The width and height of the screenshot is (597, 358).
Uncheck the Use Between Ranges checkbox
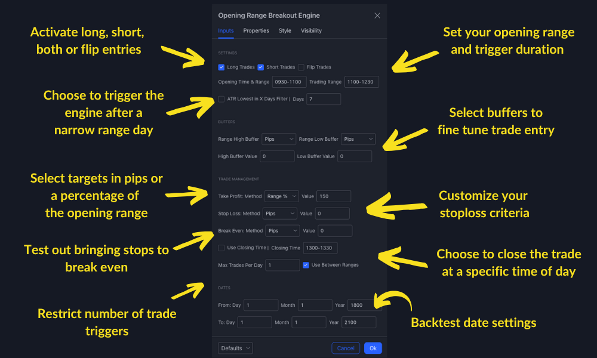[306, 265]
